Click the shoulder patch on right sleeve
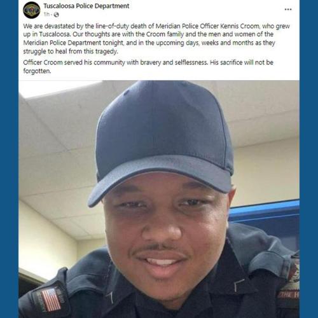Screen dimensions: 318x318 click(x=289, y=284)
